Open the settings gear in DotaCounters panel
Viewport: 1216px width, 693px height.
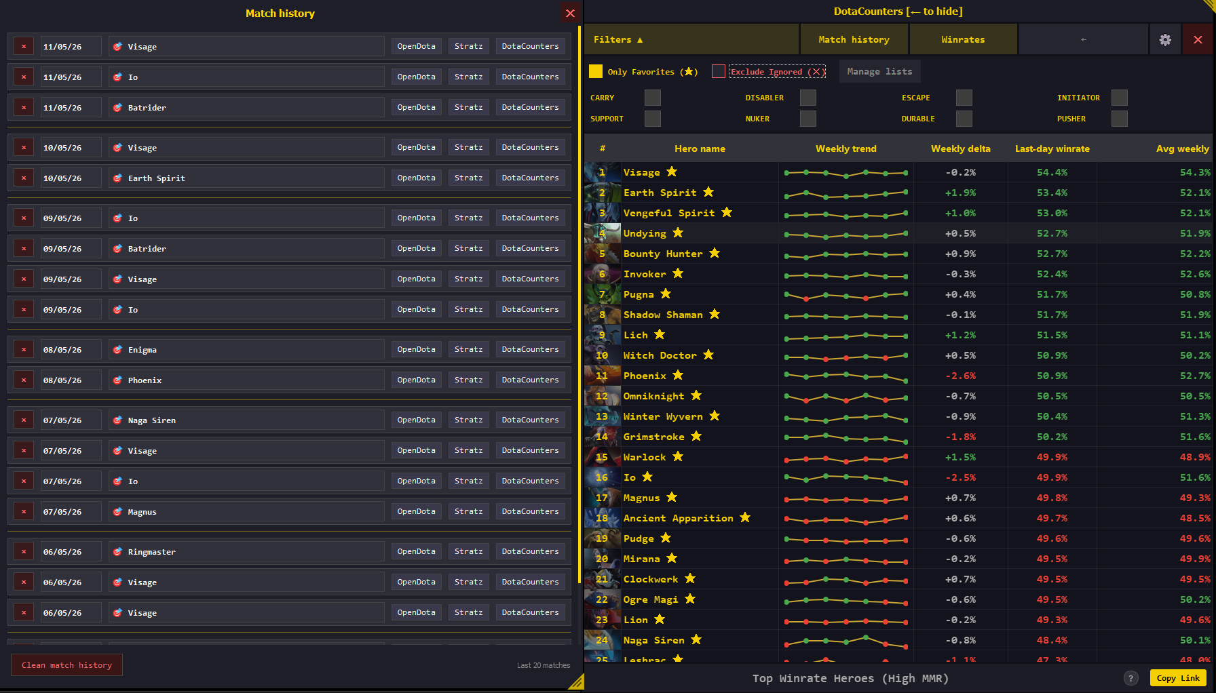1165,39
